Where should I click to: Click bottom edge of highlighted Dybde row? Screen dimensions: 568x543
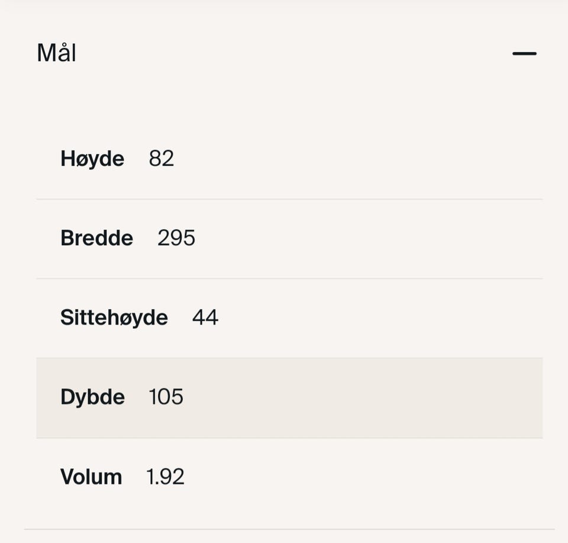pyautogui.click(x=289, y=438)
